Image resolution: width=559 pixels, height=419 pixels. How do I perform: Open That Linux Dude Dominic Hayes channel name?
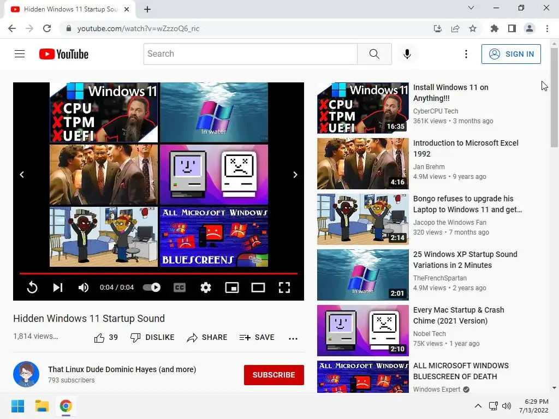click(x=122, y=369)
